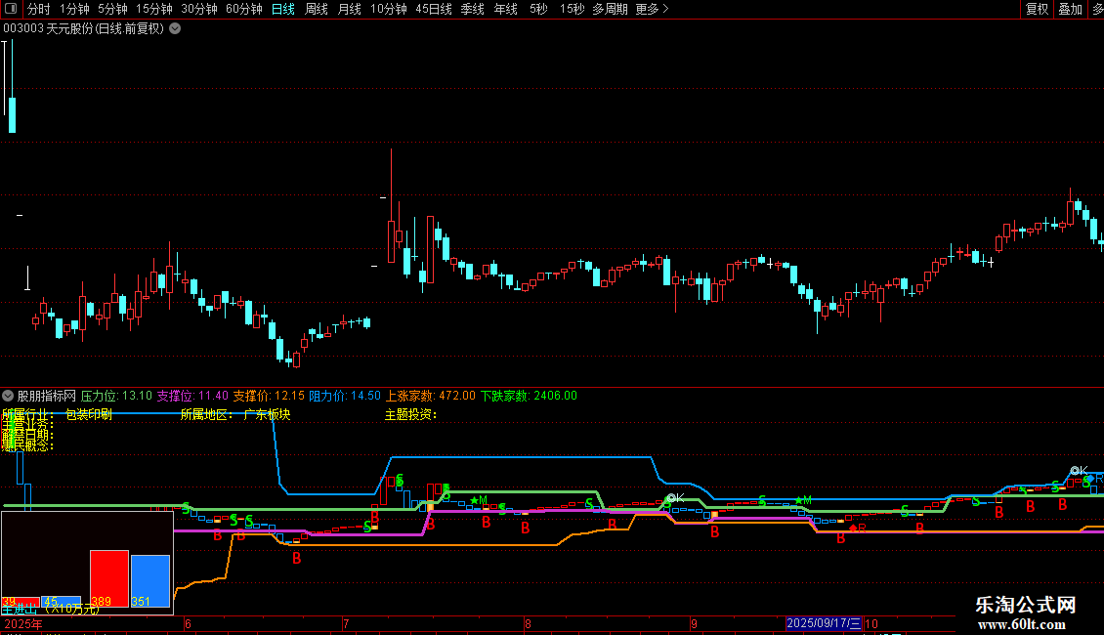Click the green ★M marker near July
Screen dimensions: 1104x635
pyautogui.click(x=479, y=500)
